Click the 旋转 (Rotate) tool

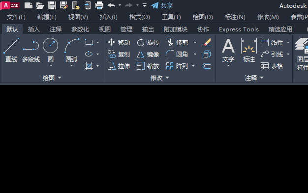click(148, 42)
